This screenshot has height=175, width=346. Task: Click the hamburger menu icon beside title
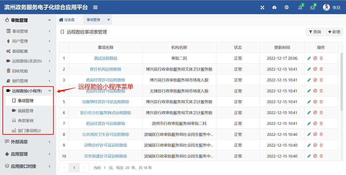point(95,7)
